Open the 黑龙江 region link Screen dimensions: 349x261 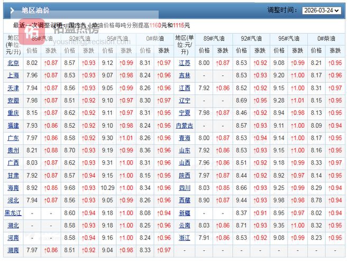point(13,213)
